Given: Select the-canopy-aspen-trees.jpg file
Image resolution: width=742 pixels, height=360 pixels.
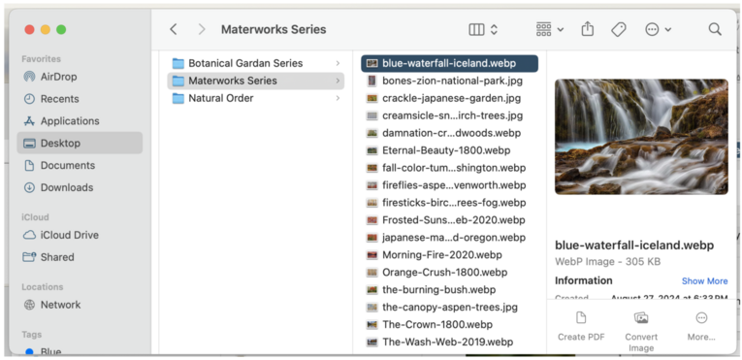Looking at the screenshot, I should 449,307.
